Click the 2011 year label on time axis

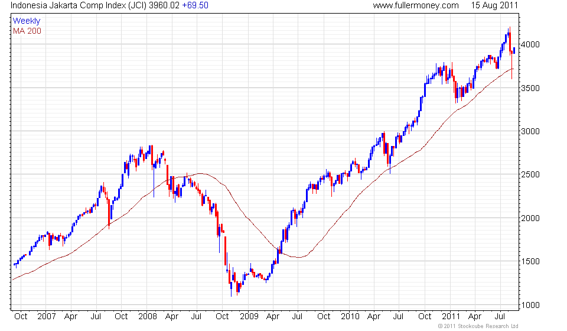tap(451, 317)
